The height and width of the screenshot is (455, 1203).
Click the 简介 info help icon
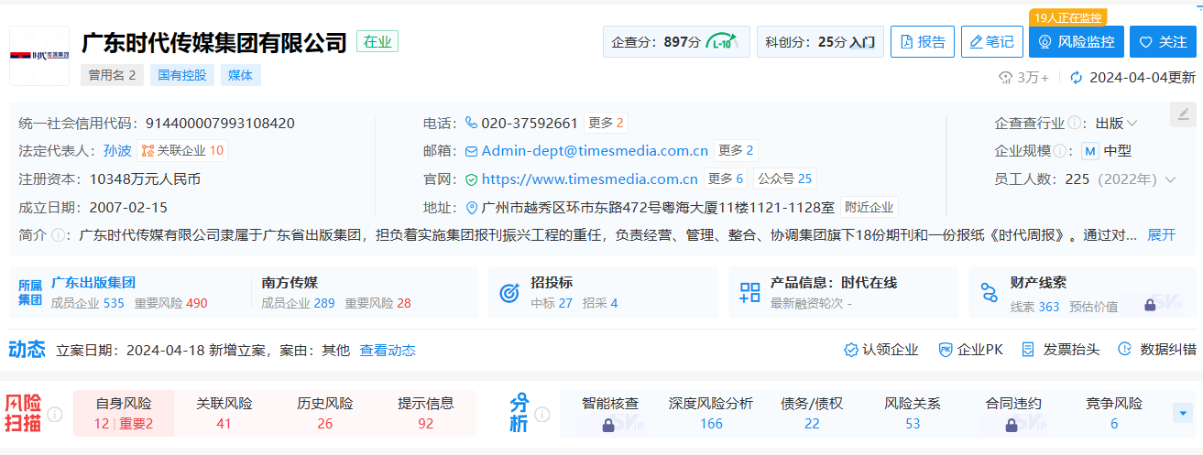click(x=59, y=235)
